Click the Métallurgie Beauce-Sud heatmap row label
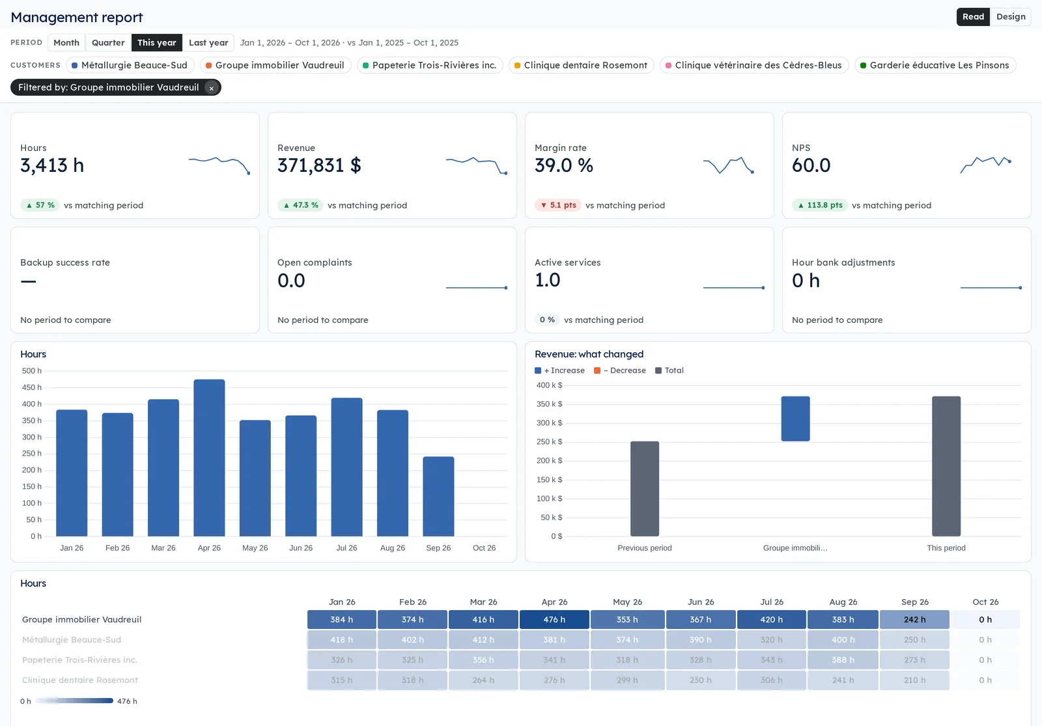The height and width of the screenshot is (726, 1042). (72, 640)
